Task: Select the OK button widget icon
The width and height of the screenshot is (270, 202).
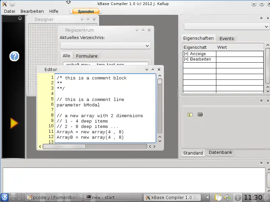Action: [200, 114]
